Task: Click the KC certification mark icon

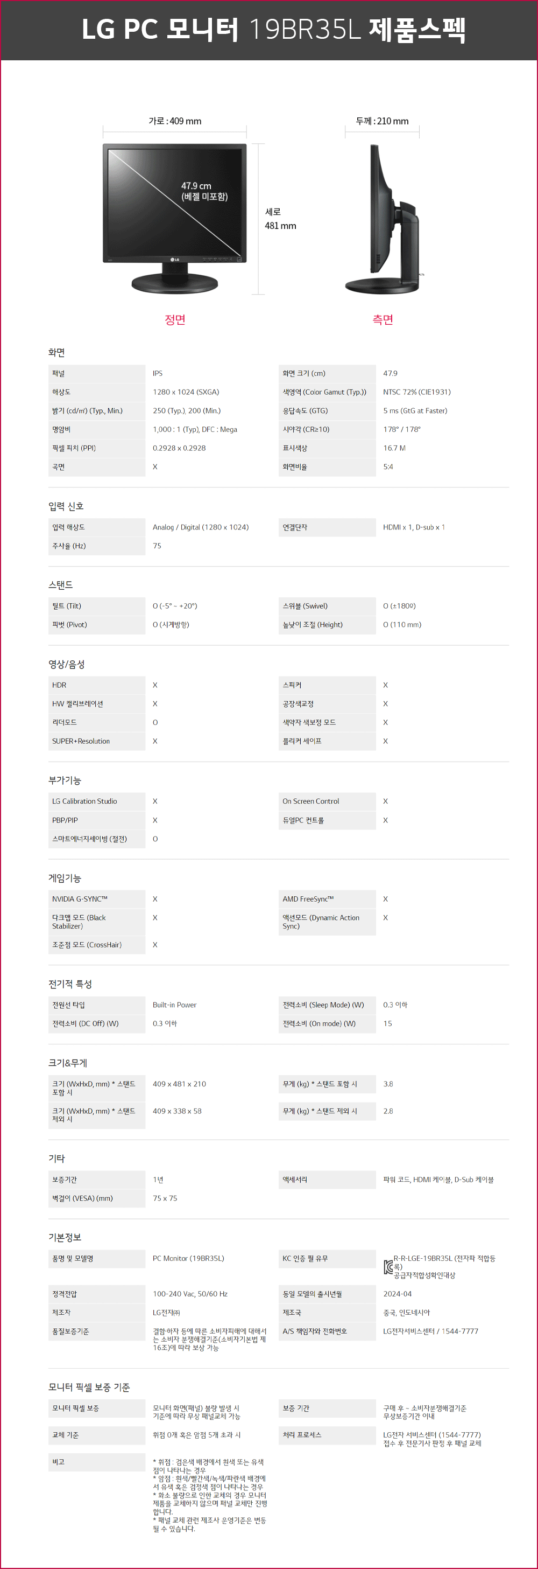Action: click(x=388, y=1267)
